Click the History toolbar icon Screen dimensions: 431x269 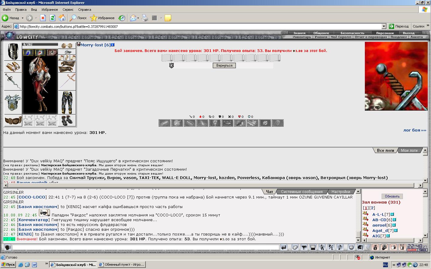click(122, 18)
